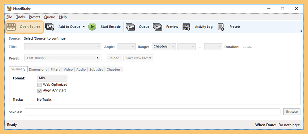Click the Queue stacked images icon

pos(130,27)
